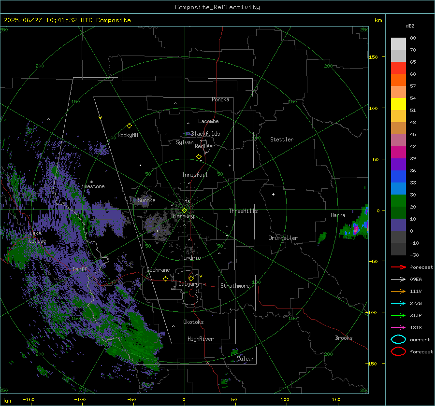Click the magenta 18TS arrow in legend
Screen dimensions: 435x406
pyautogui.click(x=398, y=327)
